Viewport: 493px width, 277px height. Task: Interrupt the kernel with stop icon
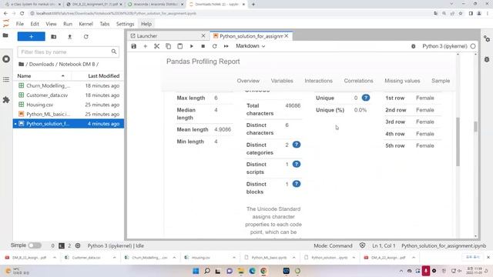click(203, 46)
